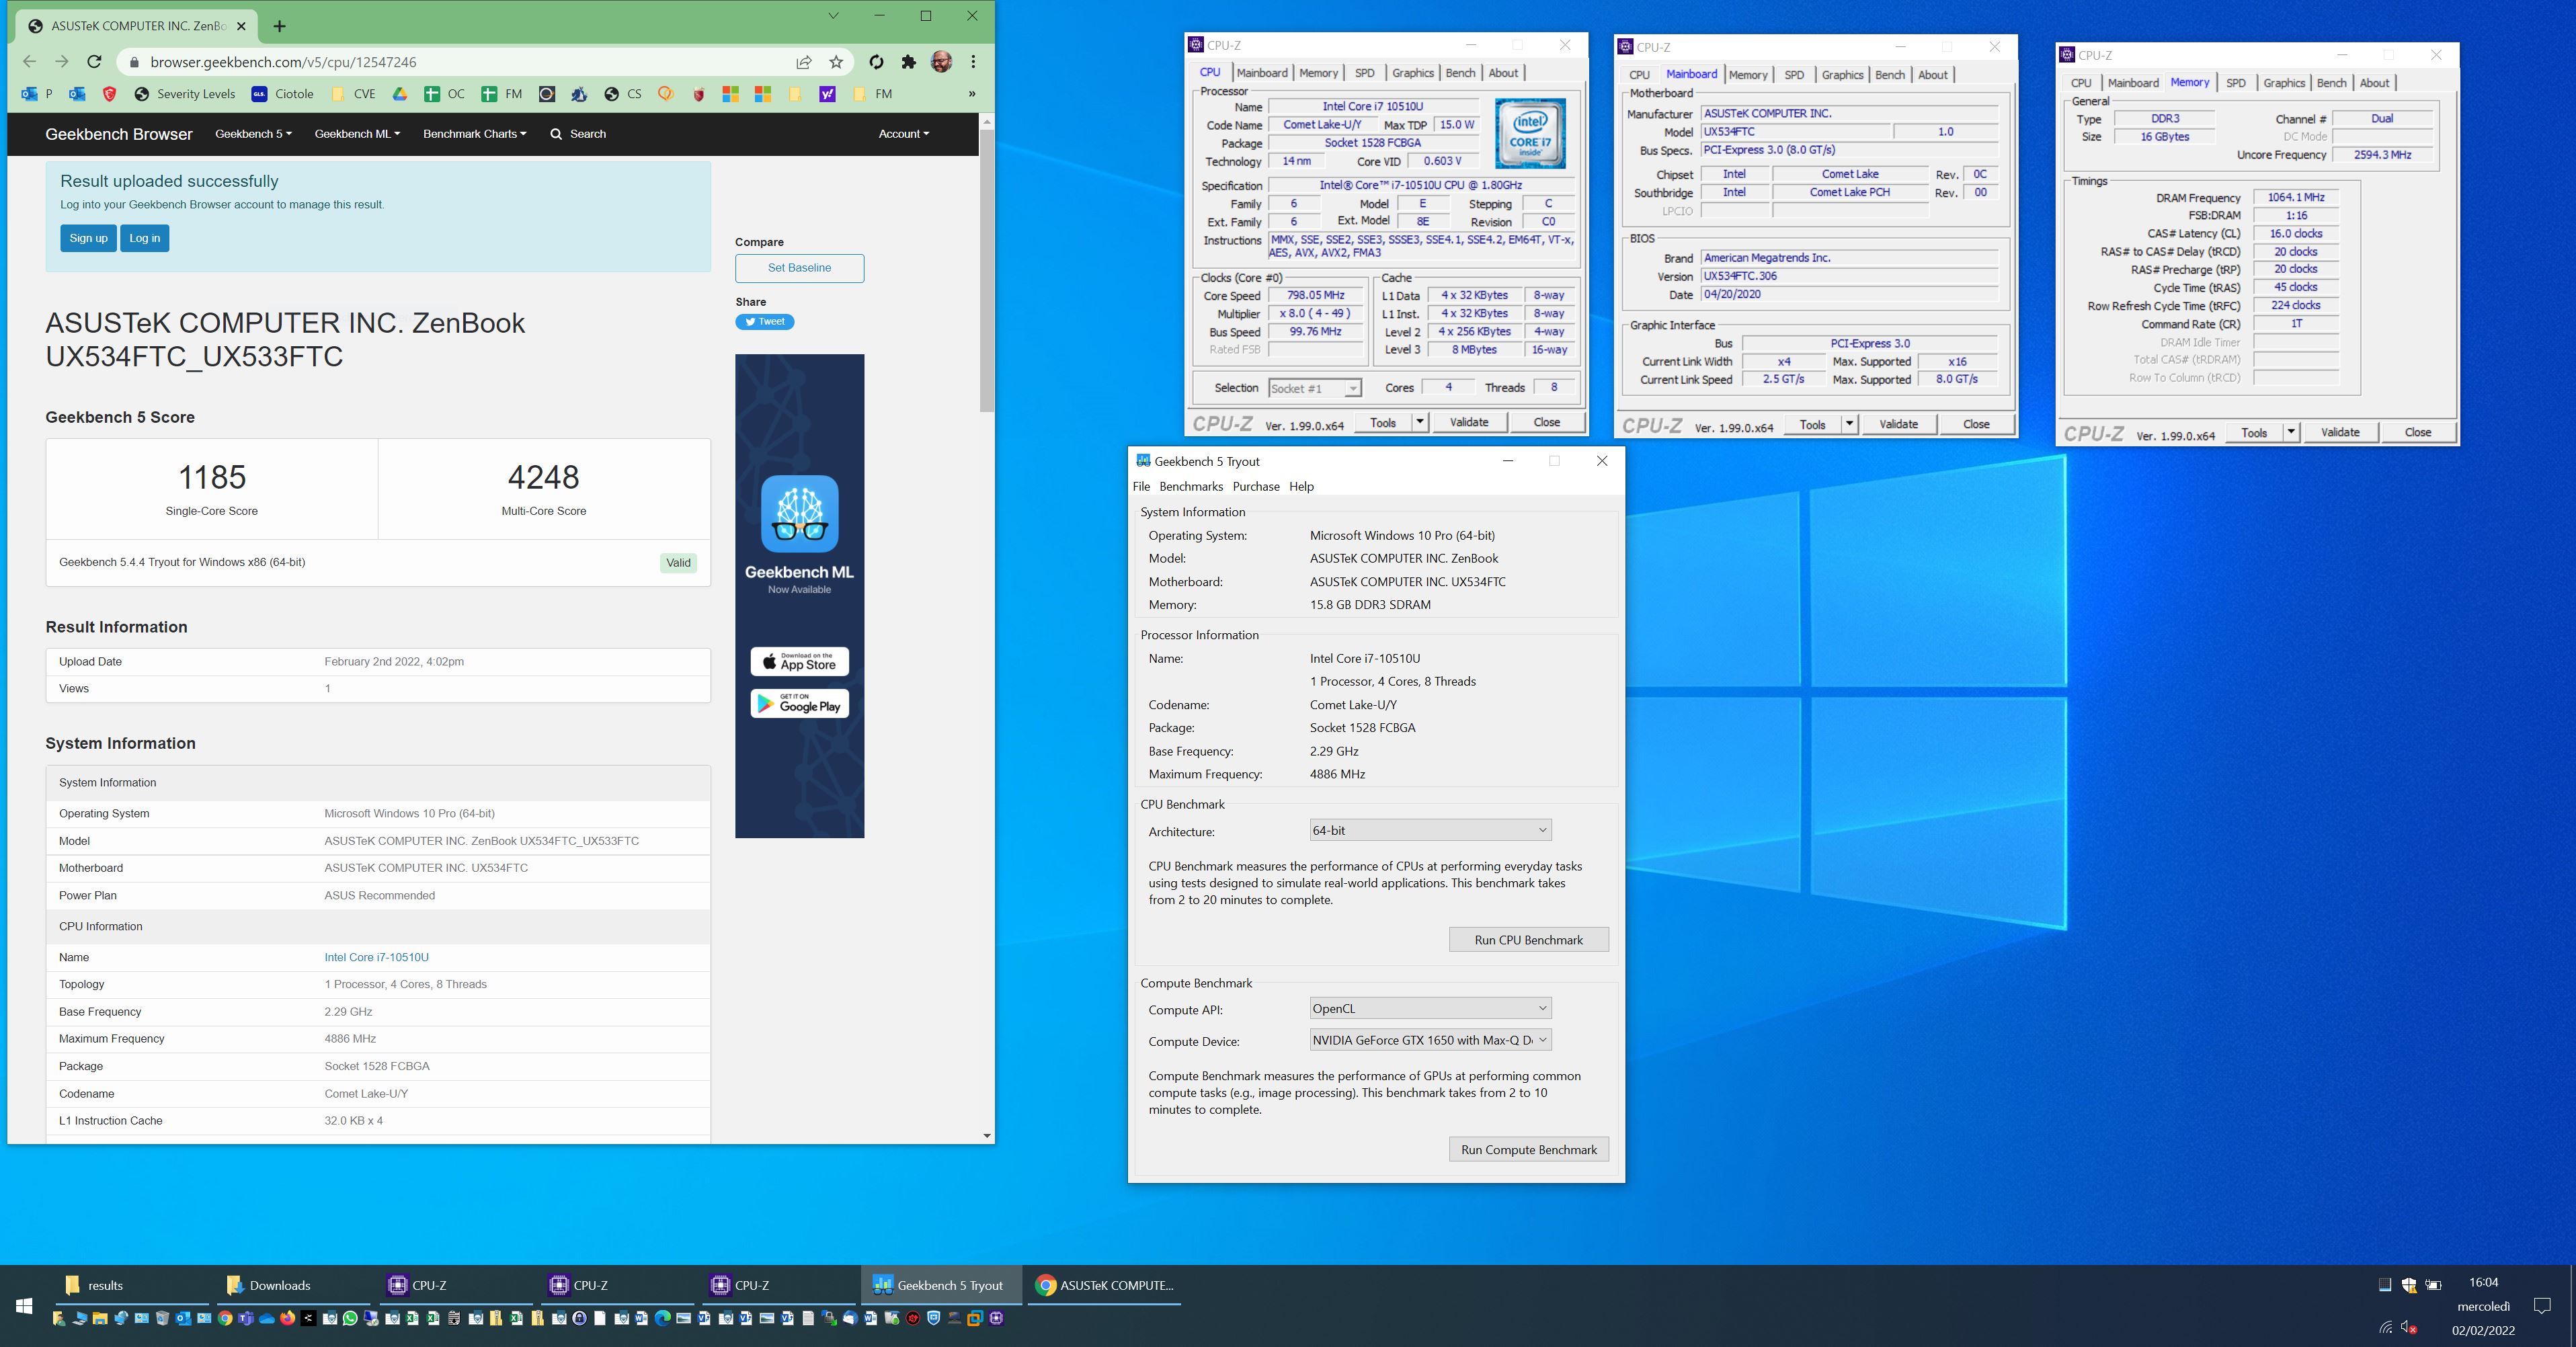
Task: Click the Geekbench Browser brand title
Action: [x=119, y=134]
